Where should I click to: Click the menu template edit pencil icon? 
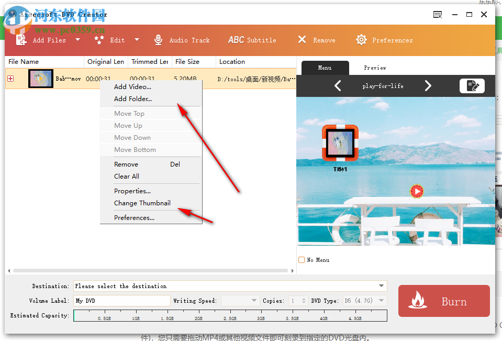point(472,85)
